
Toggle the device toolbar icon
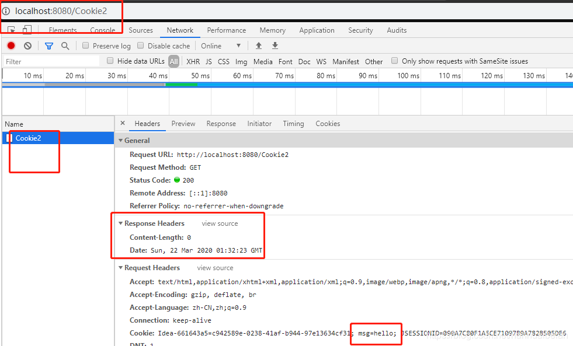tap(27, 30)
